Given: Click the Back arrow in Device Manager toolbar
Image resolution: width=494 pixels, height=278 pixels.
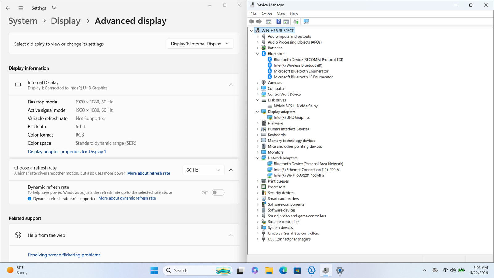Looking at the screenshot, I should point(252,21).
